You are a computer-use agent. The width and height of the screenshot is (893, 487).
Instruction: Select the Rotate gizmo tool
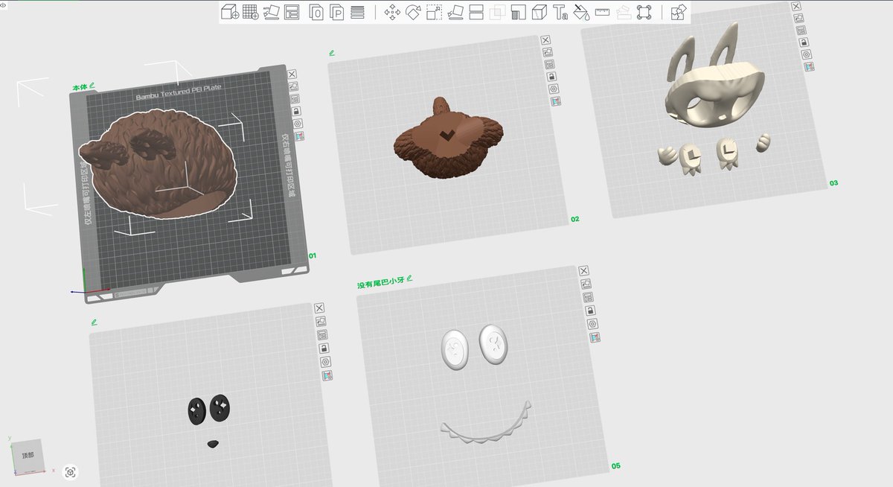(413, 12)
